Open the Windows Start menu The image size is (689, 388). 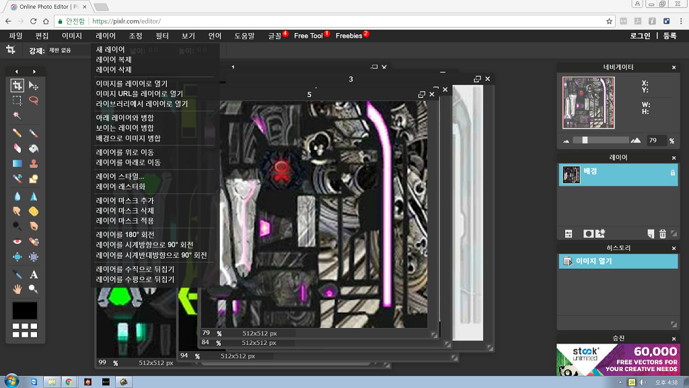(12, 381)
